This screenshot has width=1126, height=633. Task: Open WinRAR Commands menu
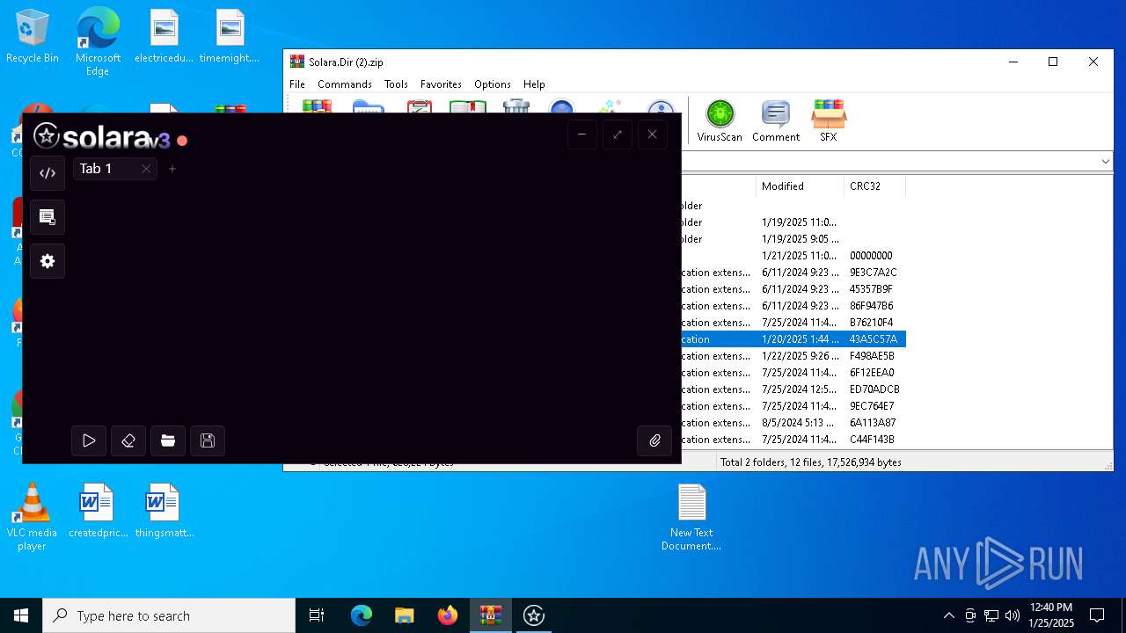pyautogui.click(x=345, y=84)
